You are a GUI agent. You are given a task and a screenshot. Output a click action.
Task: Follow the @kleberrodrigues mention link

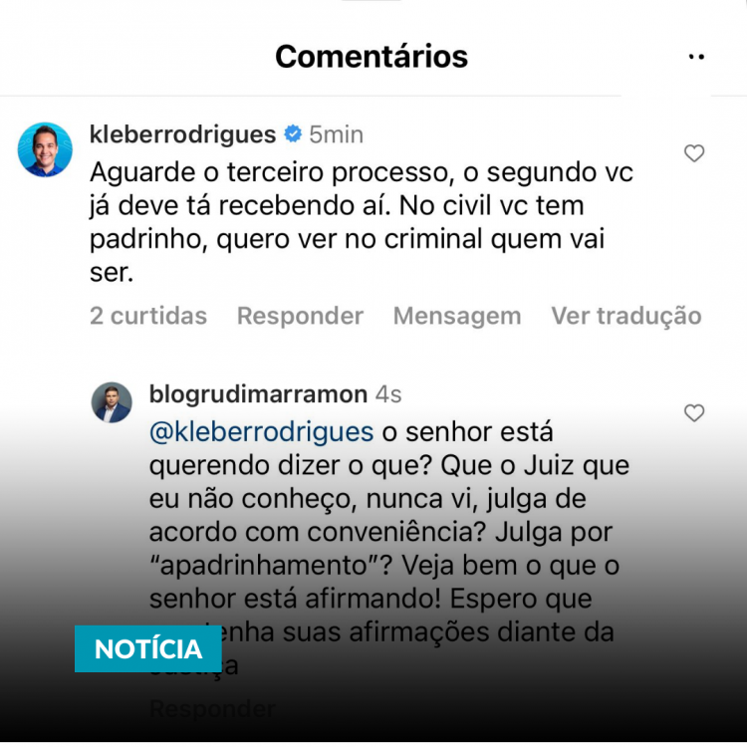coord(262,432)
